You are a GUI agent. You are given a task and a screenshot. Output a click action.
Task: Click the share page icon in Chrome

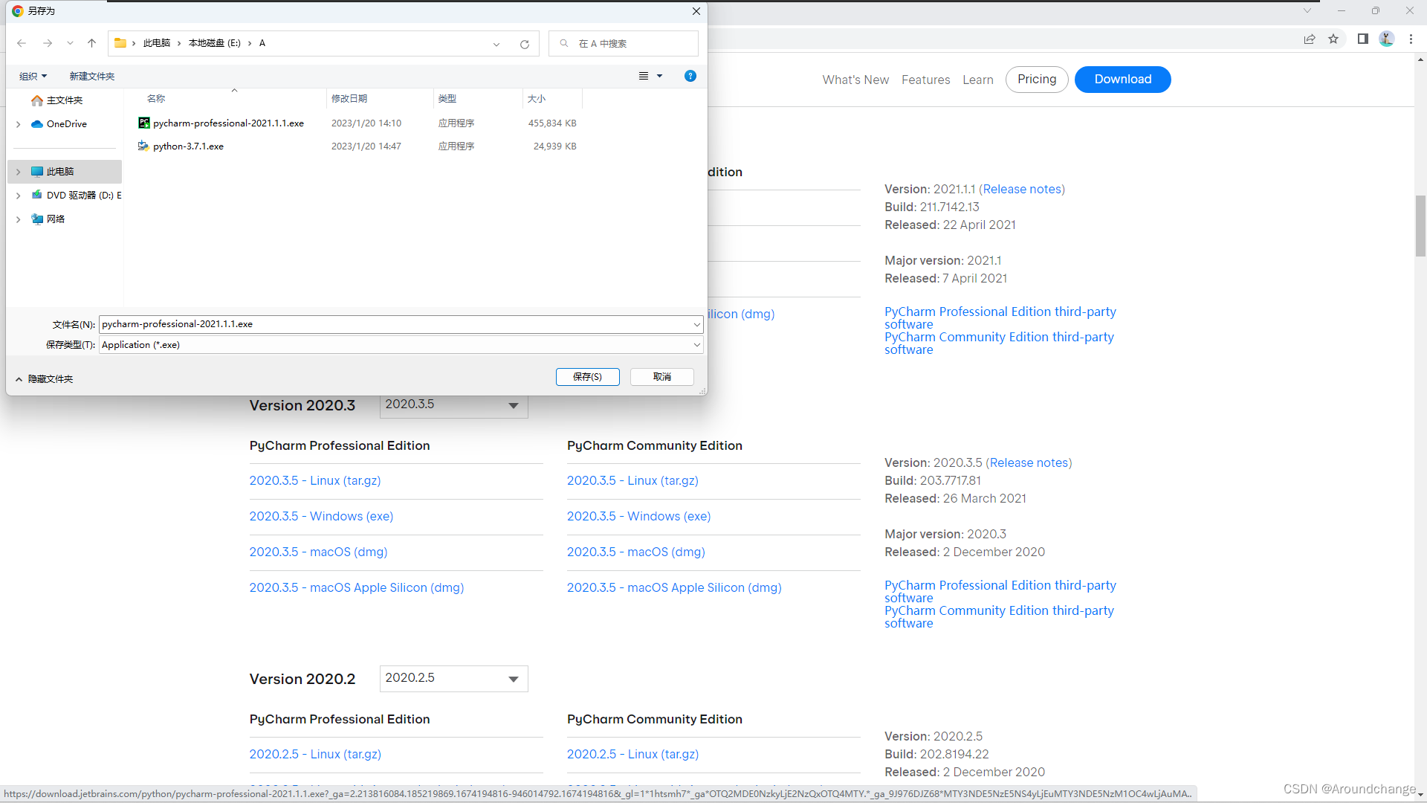tap(1310, 39)
